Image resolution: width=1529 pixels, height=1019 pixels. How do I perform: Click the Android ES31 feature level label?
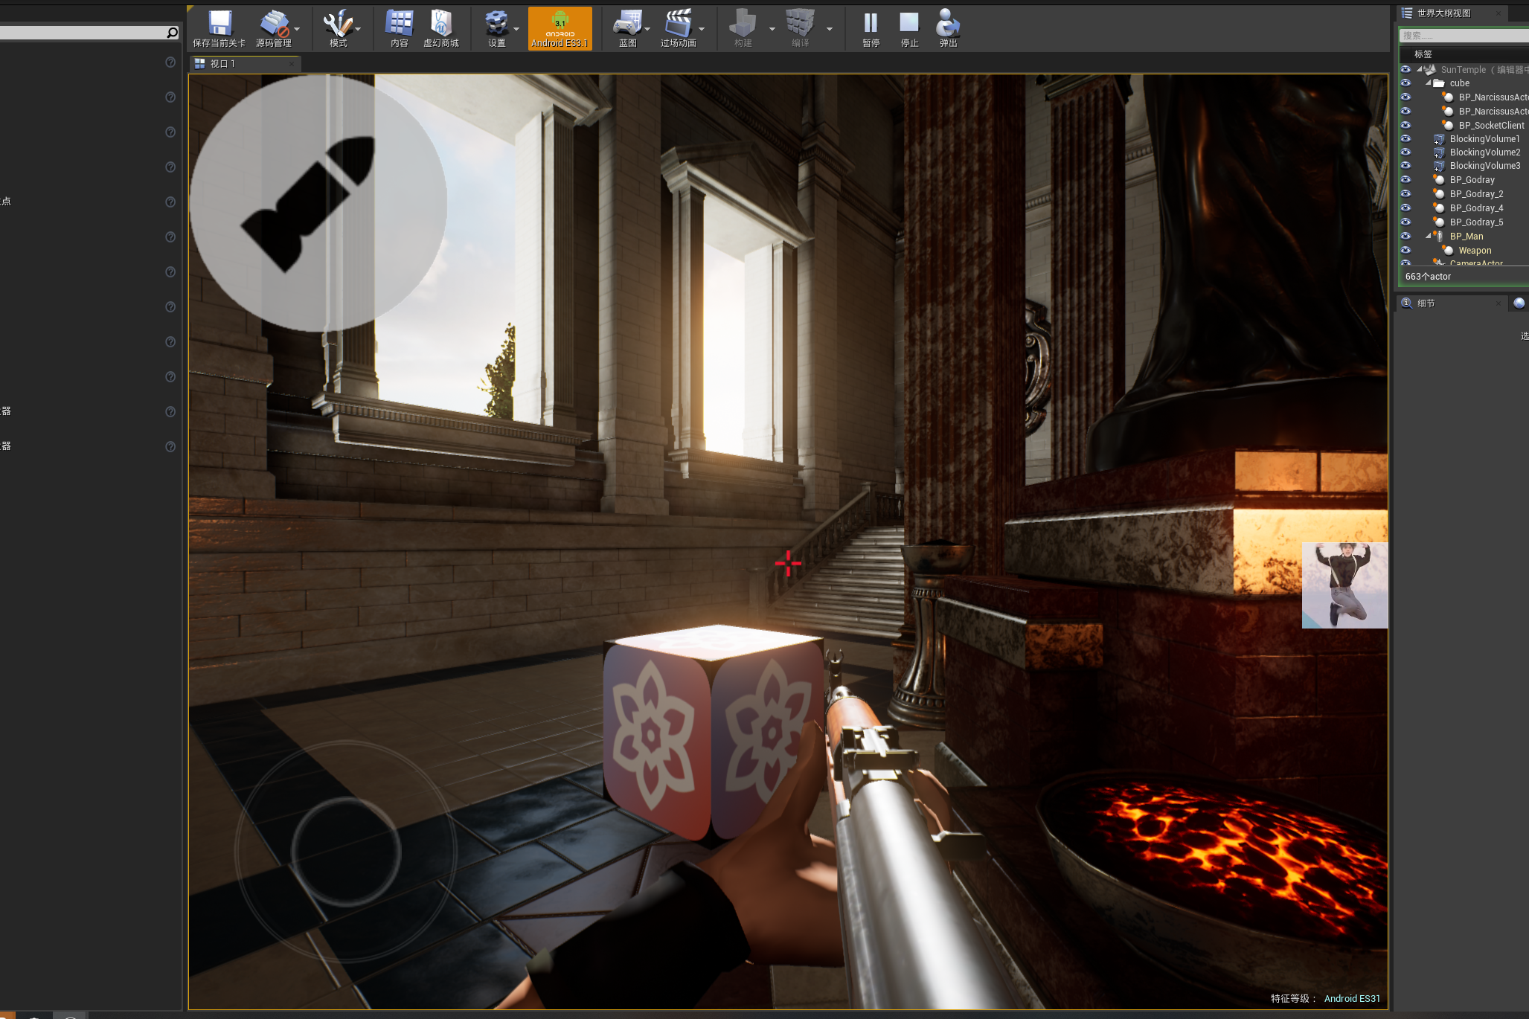click(1352, 999)
